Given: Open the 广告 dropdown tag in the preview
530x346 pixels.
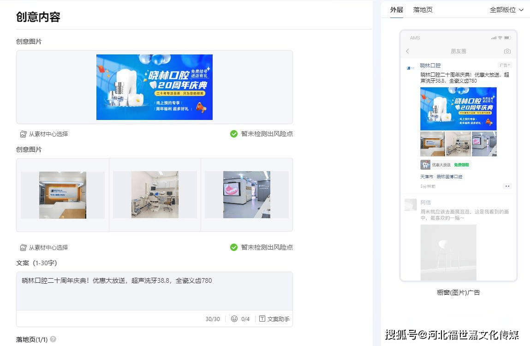Looking at the screenshot, I should 505,66.
